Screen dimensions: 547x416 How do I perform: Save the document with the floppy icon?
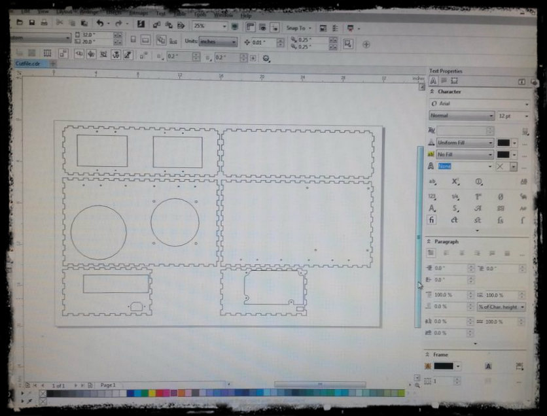(32, 22)
